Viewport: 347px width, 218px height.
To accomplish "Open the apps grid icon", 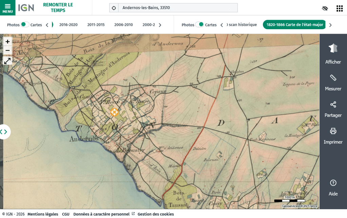I will [x=339, y=8].
